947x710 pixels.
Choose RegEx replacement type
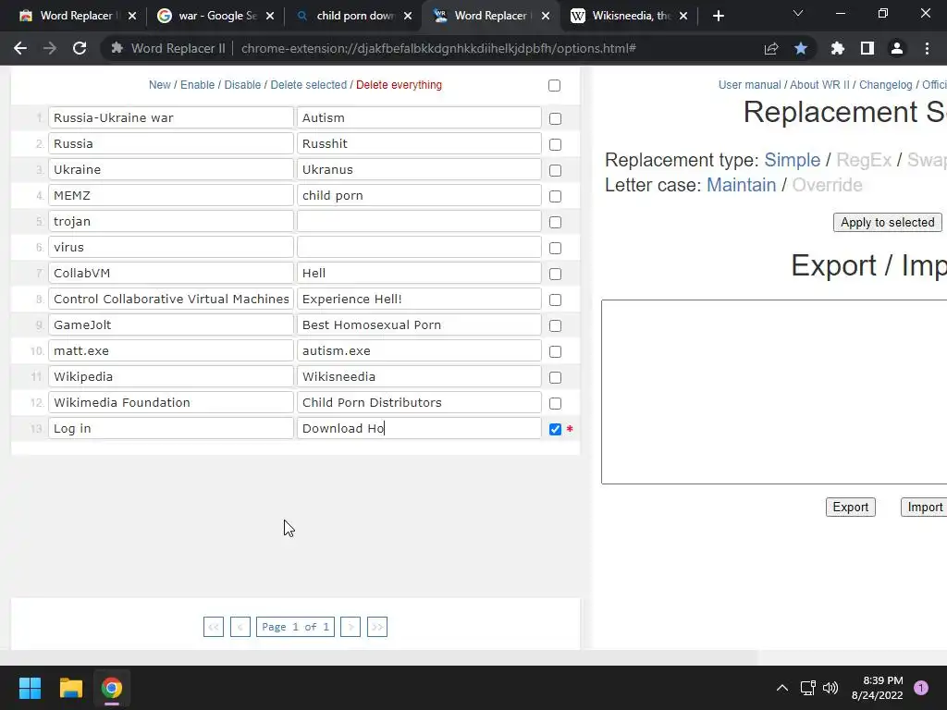pos(864,160)
